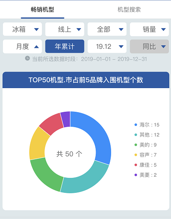Click the clock icon beside the data period

point(27,58)
